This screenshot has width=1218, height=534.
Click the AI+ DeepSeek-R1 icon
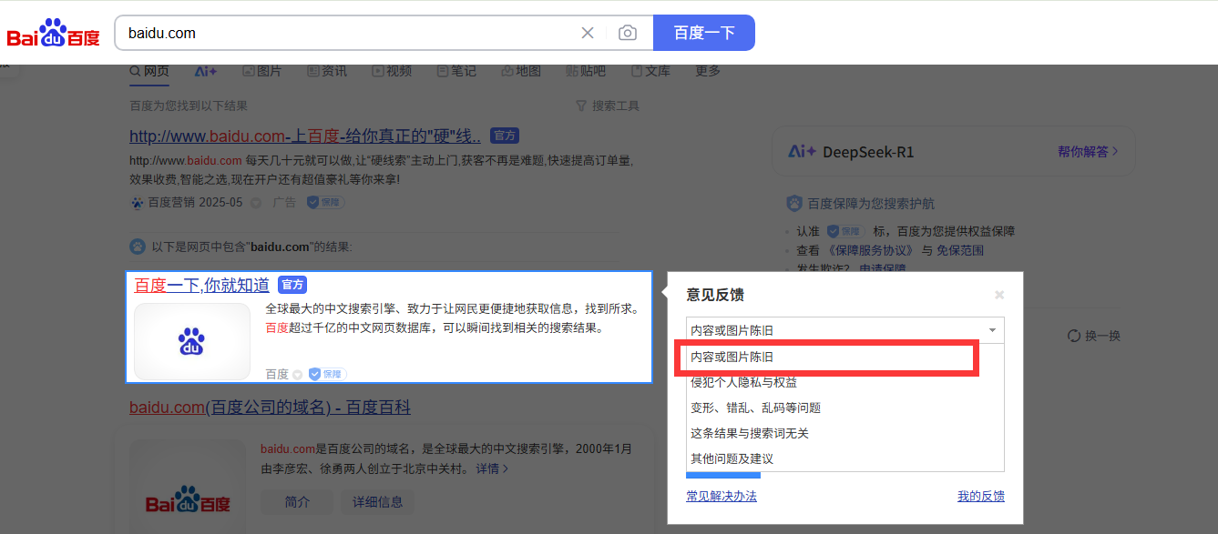coord(802,152)
